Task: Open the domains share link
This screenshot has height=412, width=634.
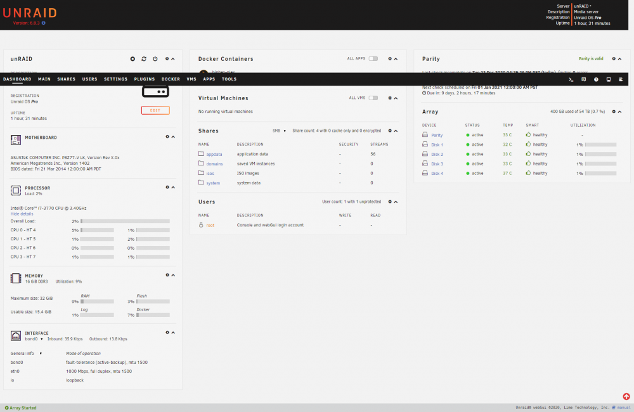Action: [x=214, y=164]
